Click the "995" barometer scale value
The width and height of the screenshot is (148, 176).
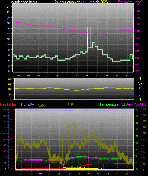click(137, 45)
